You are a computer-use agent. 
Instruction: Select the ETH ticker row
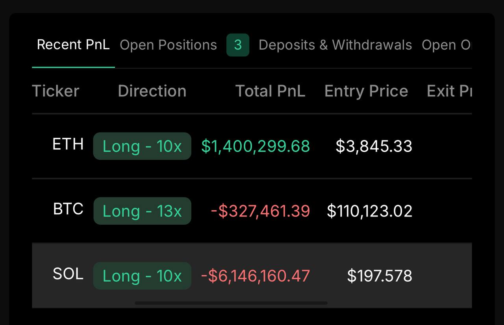(x=68, y=144)
